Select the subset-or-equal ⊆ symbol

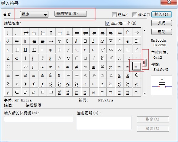tap(42, 92)
